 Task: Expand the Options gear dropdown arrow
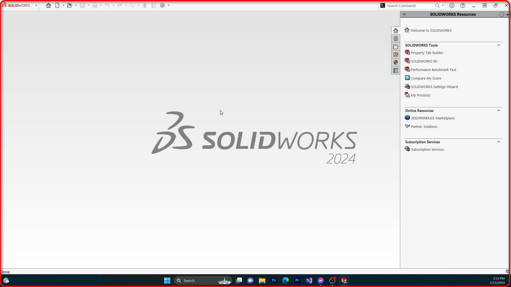[169, 6]
